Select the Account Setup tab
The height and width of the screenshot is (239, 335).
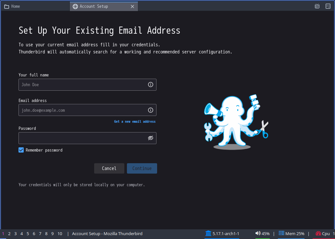(x=104, y=6)
